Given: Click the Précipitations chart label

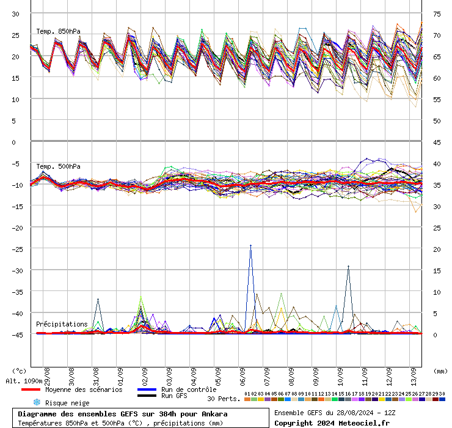Looking at the screenshot, I should click(62, 324).
